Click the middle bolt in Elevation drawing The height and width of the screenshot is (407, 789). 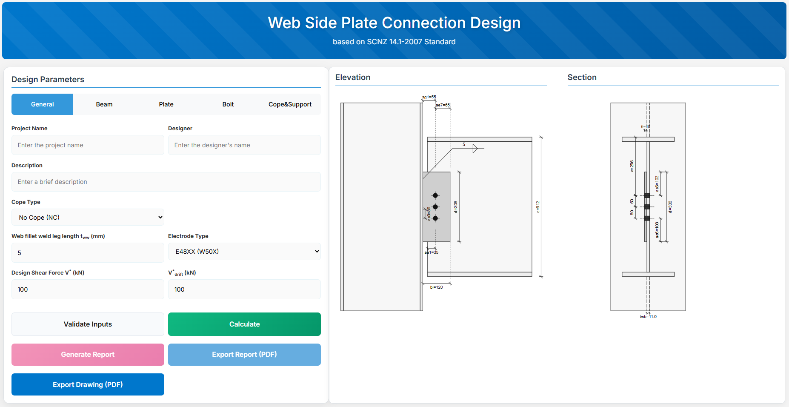coord(435,207)
